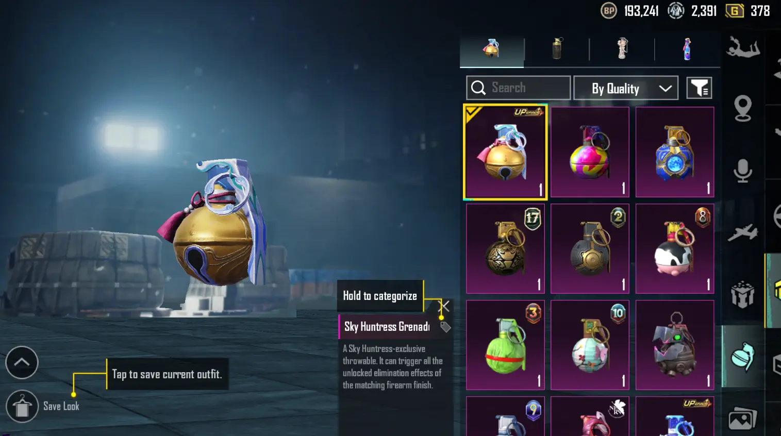Tap the Save Look hanger icon
The height and width of the screenshot is (436, 781).
22,406
